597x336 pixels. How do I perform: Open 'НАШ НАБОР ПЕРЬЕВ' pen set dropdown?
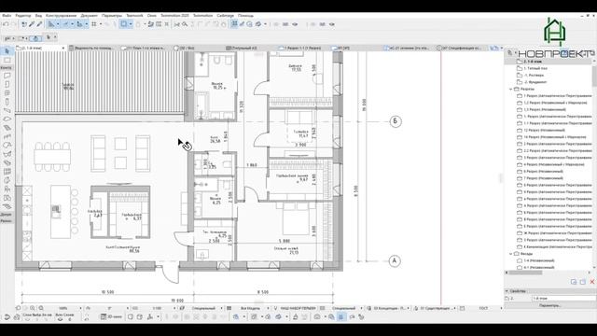pos(298,308)
